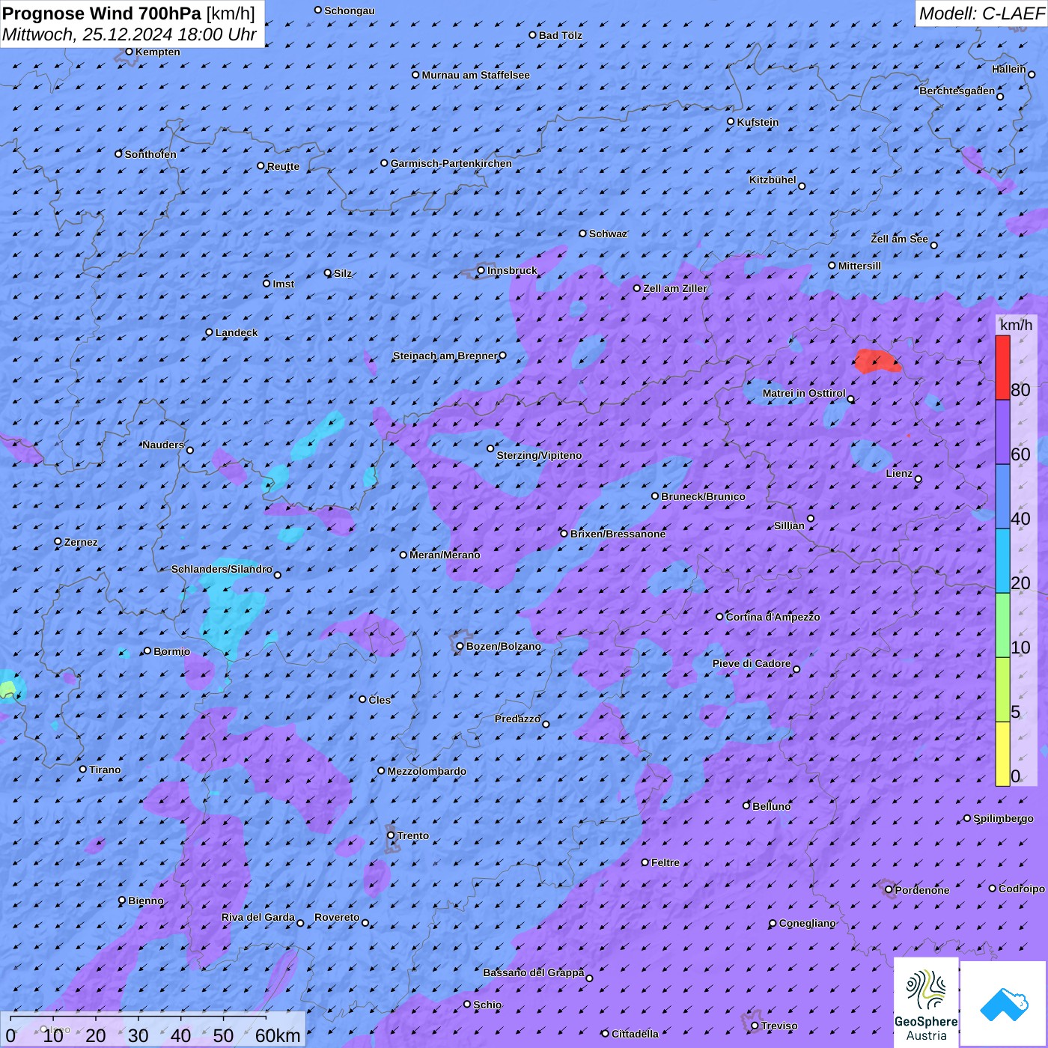
Task: Click the legend value '60'
Action: click(x=1020, y=454)
